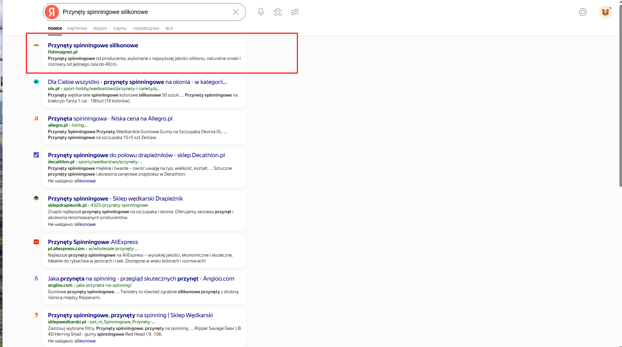Open result titled Przynęty spinningowe silikonowe
Screen dimensions: 622x347
[93, 45]
